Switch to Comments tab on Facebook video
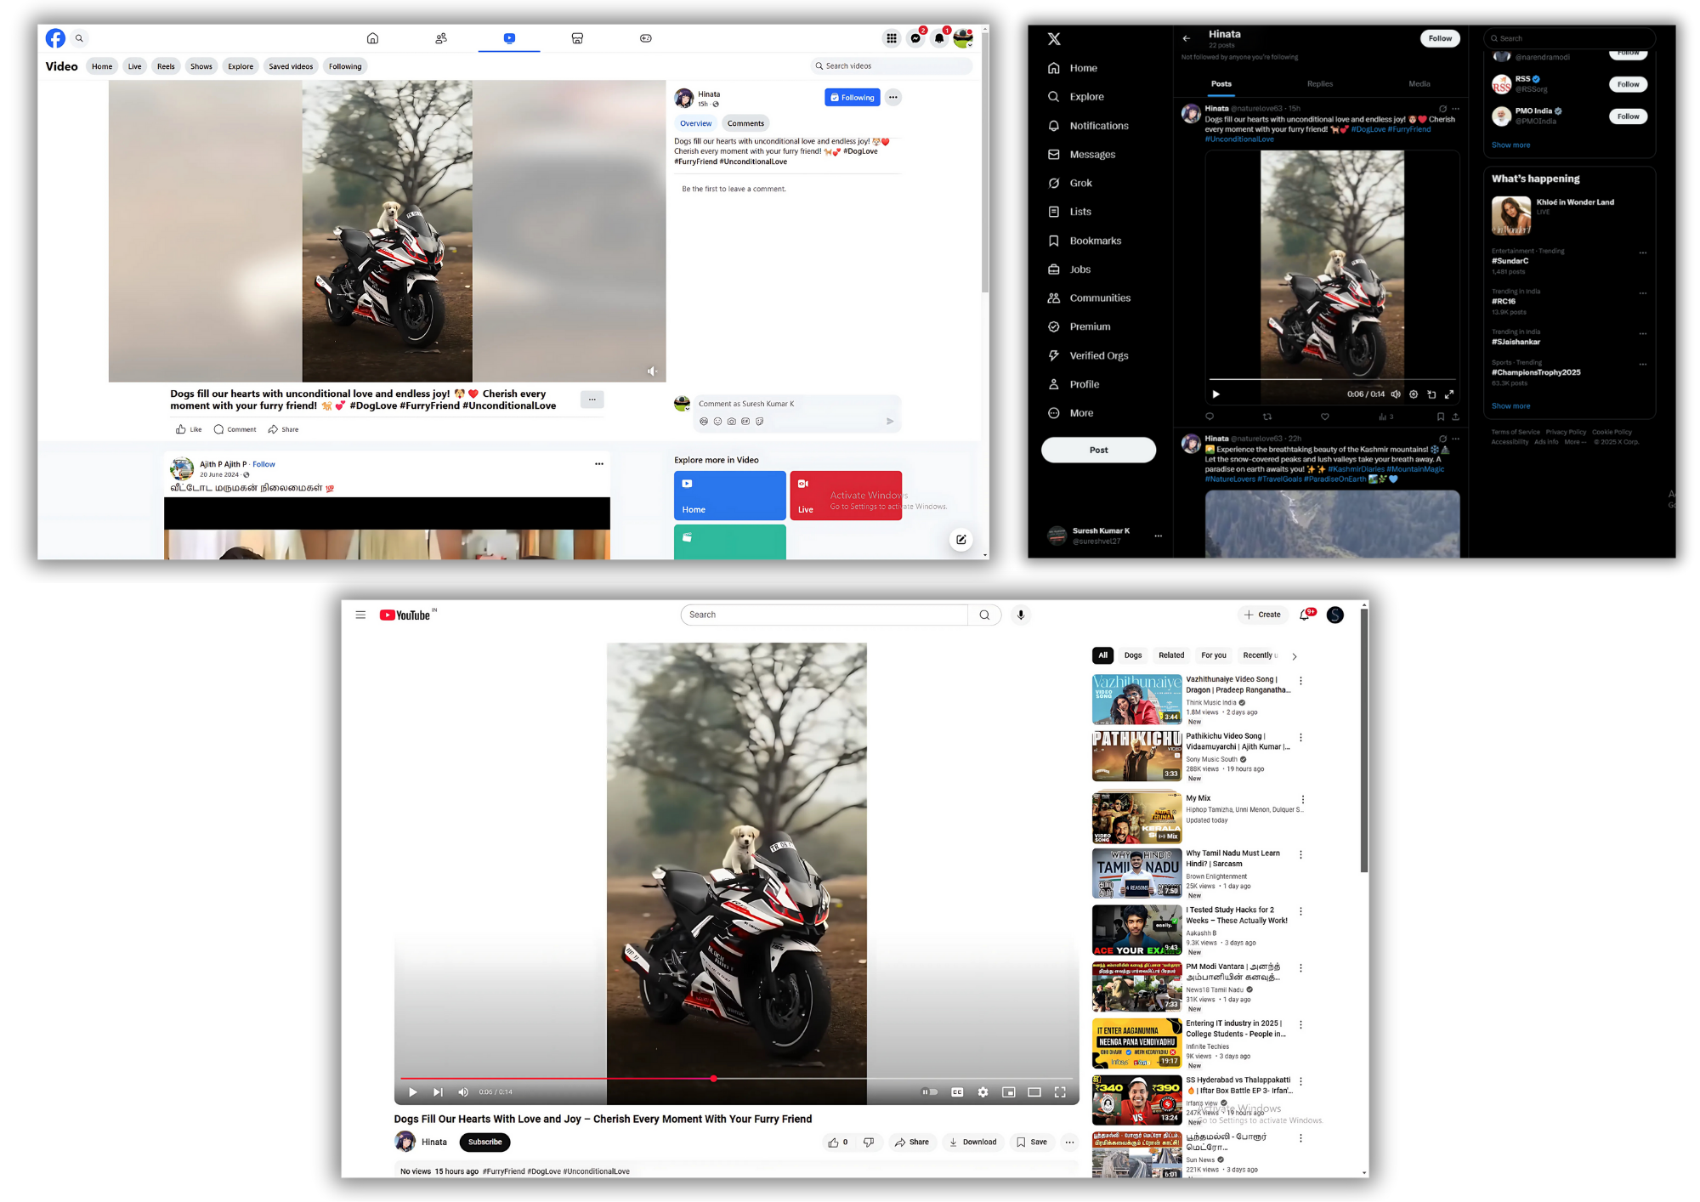Viewport: 1700px width, 1202px height. click(x=745, y=123)
